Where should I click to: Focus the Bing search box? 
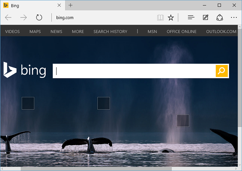(134, 71)
